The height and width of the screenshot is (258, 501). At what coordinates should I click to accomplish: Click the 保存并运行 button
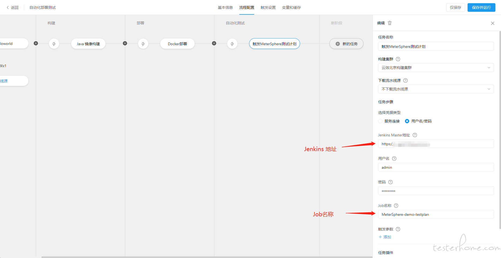481,7
